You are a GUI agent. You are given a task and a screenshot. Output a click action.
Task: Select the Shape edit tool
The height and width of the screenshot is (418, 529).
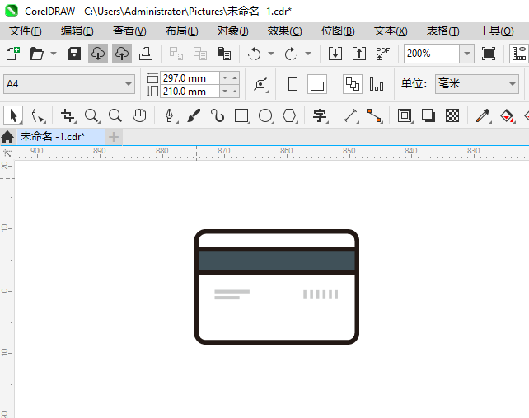tap(38, 115)
